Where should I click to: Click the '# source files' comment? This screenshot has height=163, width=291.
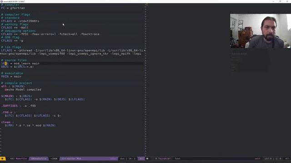14,60
